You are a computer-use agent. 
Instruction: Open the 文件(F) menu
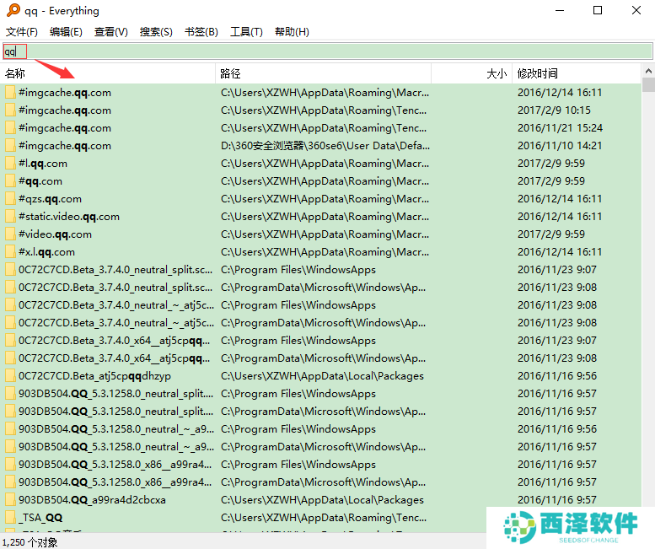point(22,32)
